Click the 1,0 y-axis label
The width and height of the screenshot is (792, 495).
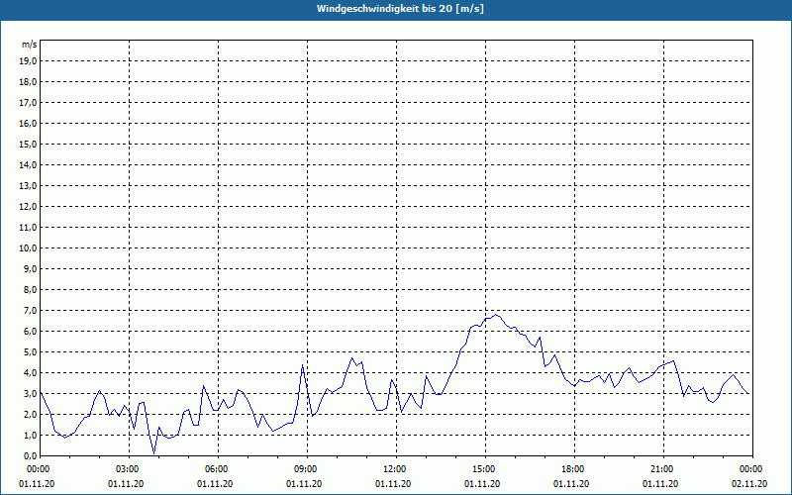click(31, 436)
